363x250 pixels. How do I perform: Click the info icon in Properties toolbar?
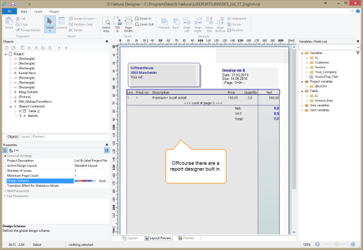tap(106, 151)
